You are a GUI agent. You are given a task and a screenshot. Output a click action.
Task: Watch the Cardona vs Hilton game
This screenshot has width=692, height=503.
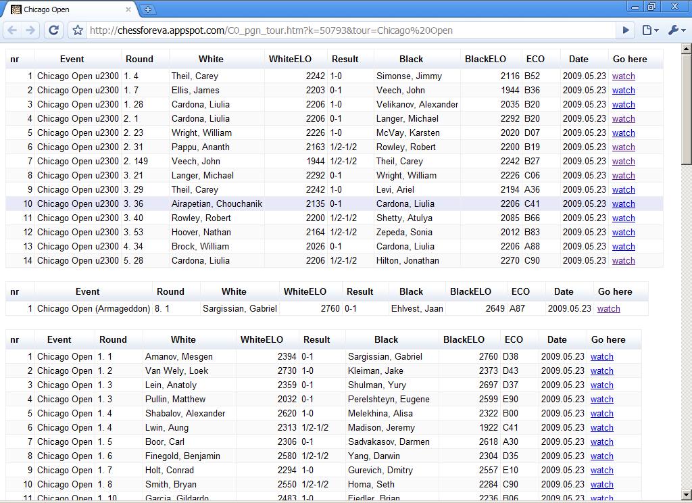[x=623, y=261]
